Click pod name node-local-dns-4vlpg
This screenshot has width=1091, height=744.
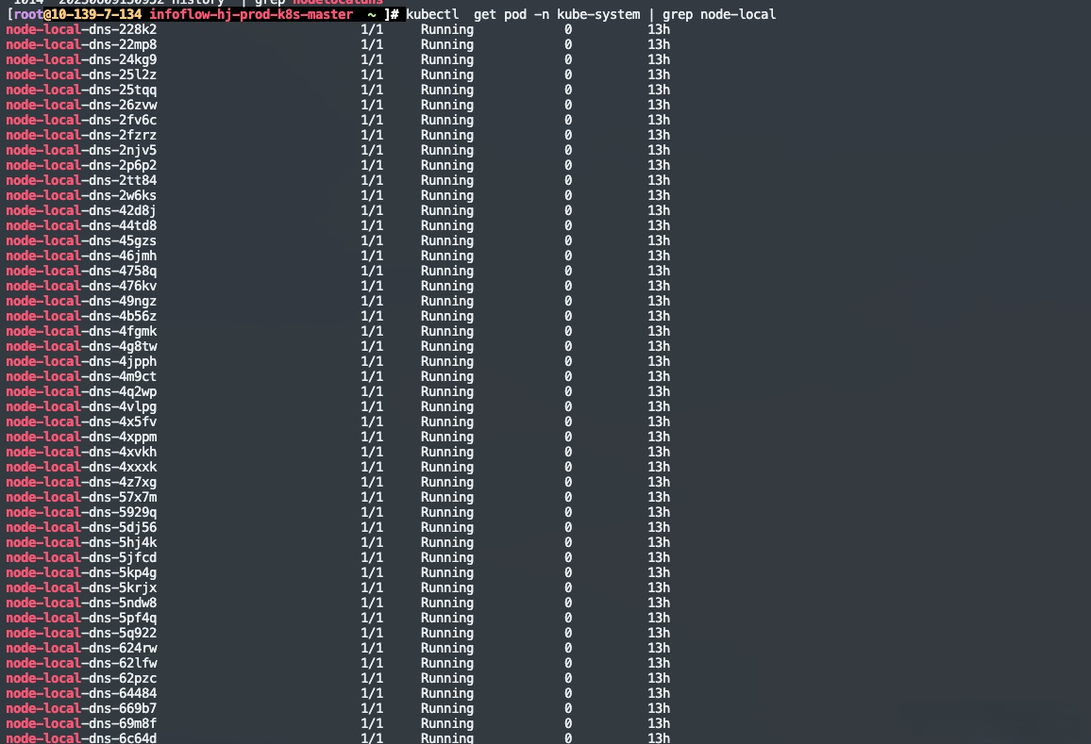81,406
